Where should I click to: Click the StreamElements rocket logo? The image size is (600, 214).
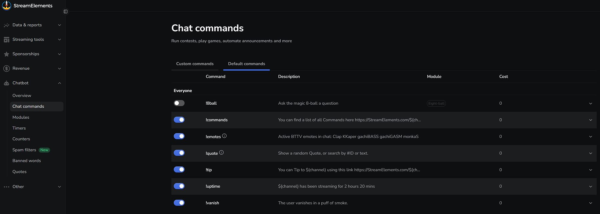click(x=6, y=5)
